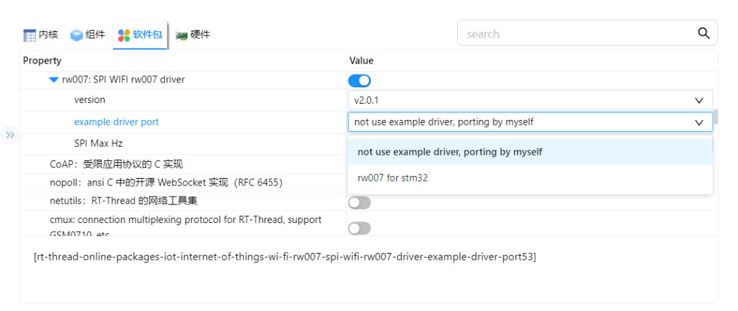Click the 组件 components cube icon
This screenshot has height=311, width=738.
tap(77, 35)
